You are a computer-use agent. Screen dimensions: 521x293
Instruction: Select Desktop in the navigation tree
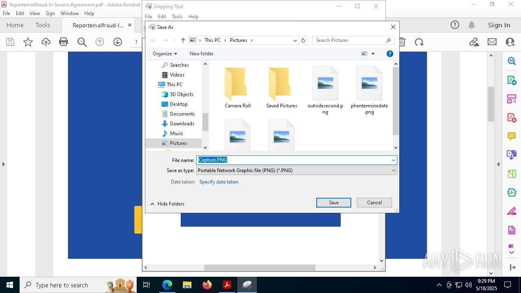tap(175, 104)
